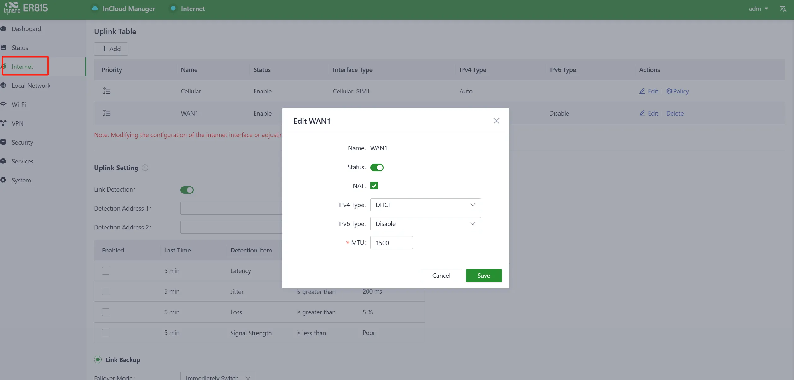Click the Status sidebar icon
The width and height of the screenshot is (794, 380).
pos(3,48)
